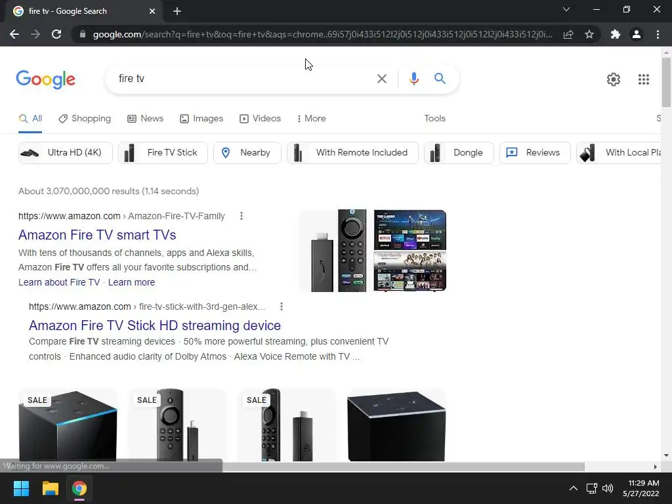The width and height of the screenshot is (672, 504).
Task: Open the Chrome profile avatar
Action: point(637,34)
